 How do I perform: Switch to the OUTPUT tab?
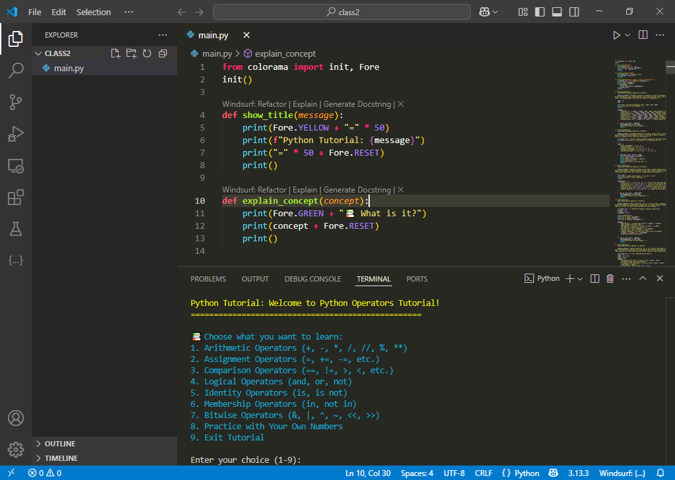pyautogui.click(x=255, y=279)
